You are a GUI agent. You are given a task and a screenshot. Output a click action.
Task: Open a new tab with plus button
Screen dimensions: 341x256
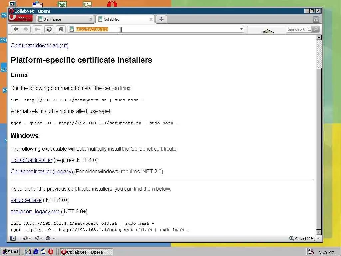point(162,19)
